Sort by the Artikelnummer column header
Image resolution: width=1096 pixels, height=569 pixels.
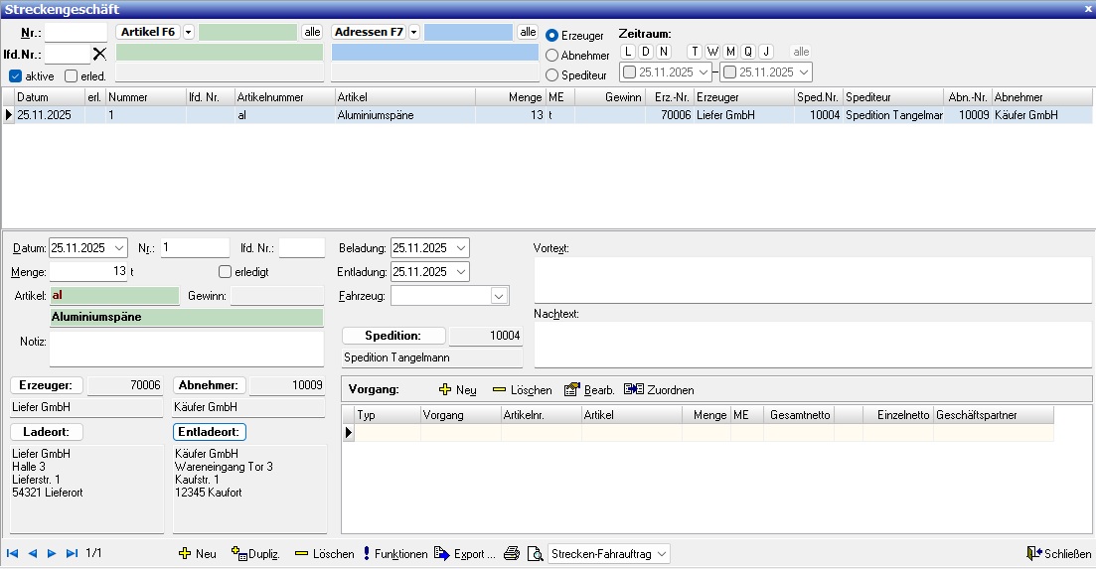[283, 97]
